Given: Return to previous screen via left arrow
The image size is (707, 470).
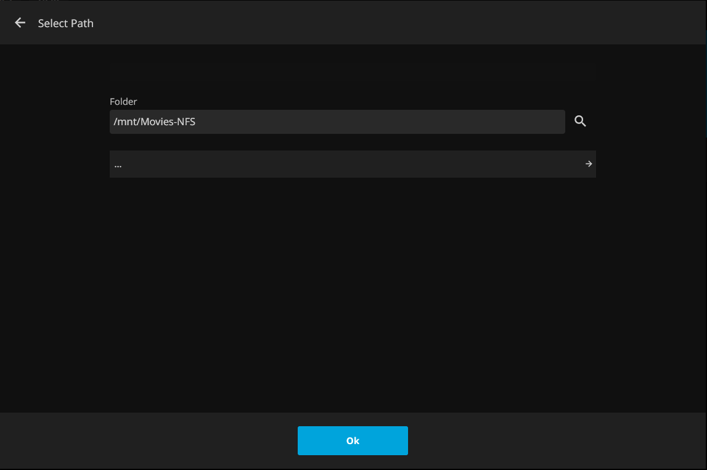Looking at the screenshot, I should click(x=20, y=23).
